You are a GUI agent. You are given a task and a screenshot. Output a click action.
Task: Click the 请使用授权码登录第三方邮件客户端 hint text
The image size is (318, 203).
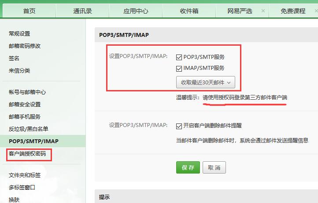click(x=245, y=98)
